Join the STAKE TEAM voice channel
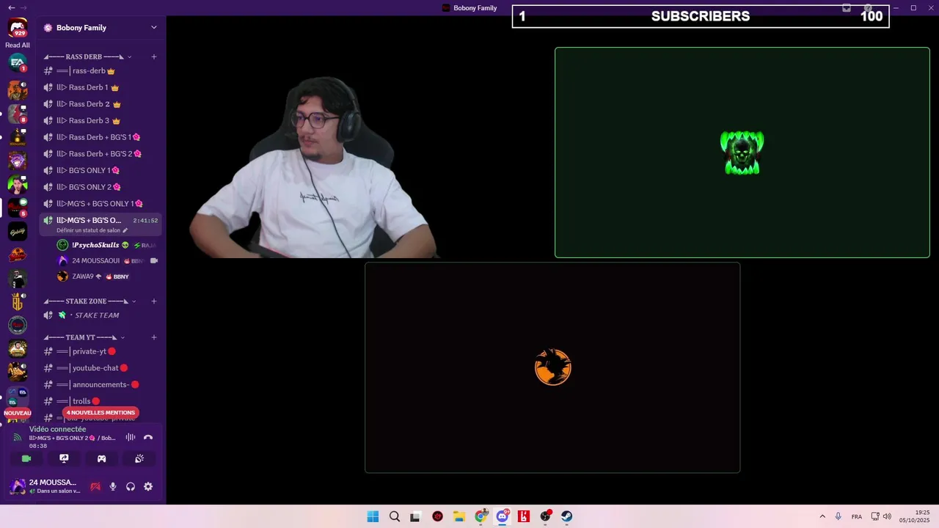This screenshot has width=939, height=528. point(101,315)
